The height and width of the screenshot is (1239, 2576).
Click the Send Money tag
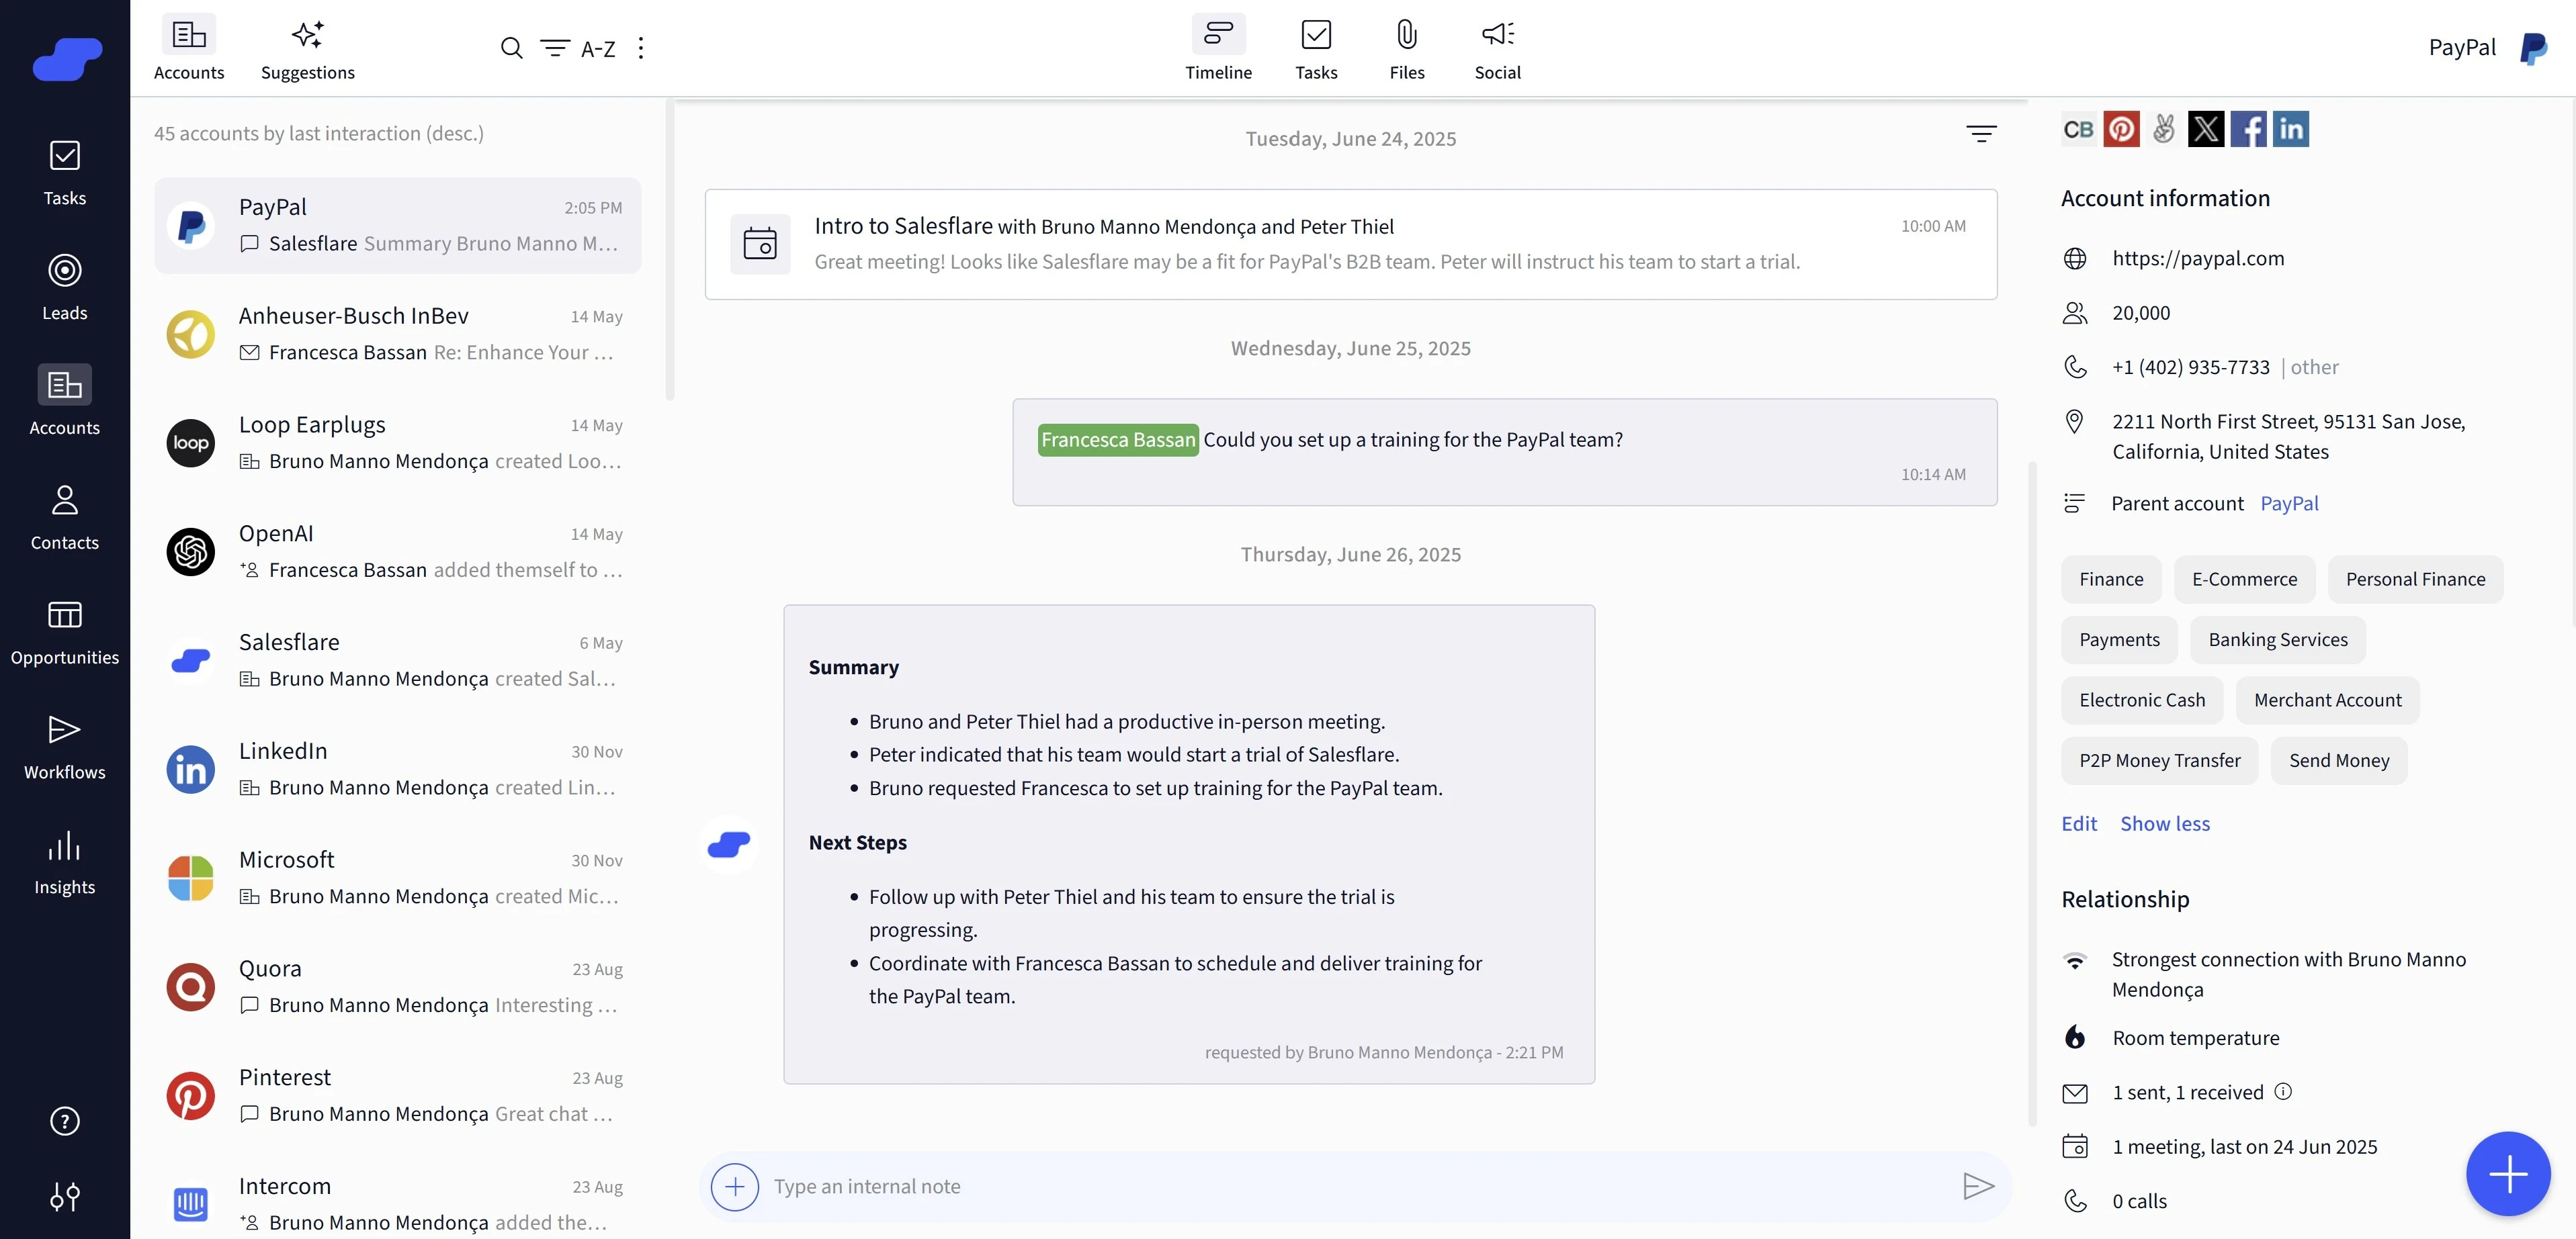coord(2339,760)
